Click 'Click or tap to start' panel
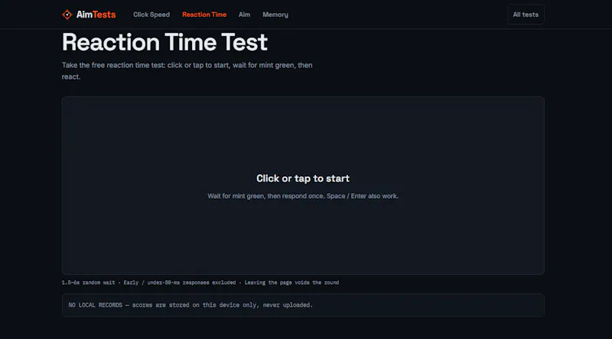Image resolution: width=612 pixels, height=339 pixels. click(x=303, y=186)
